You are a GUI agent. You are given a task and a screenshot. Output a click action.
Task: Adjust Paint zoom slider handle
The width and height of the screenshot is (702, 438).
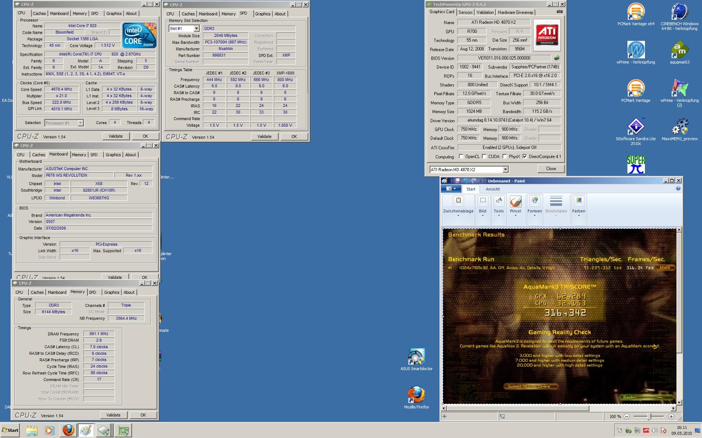(649, 416)
